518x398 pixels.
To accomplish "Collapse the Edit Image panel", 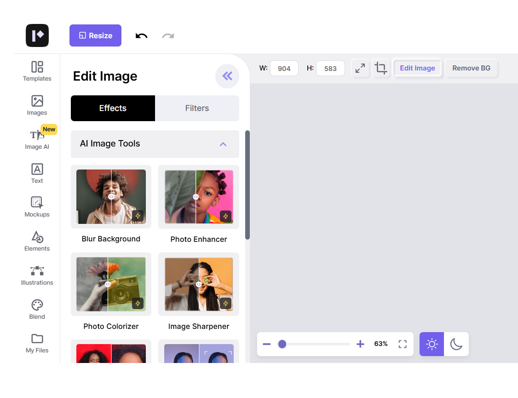I will tap(227, 76).
